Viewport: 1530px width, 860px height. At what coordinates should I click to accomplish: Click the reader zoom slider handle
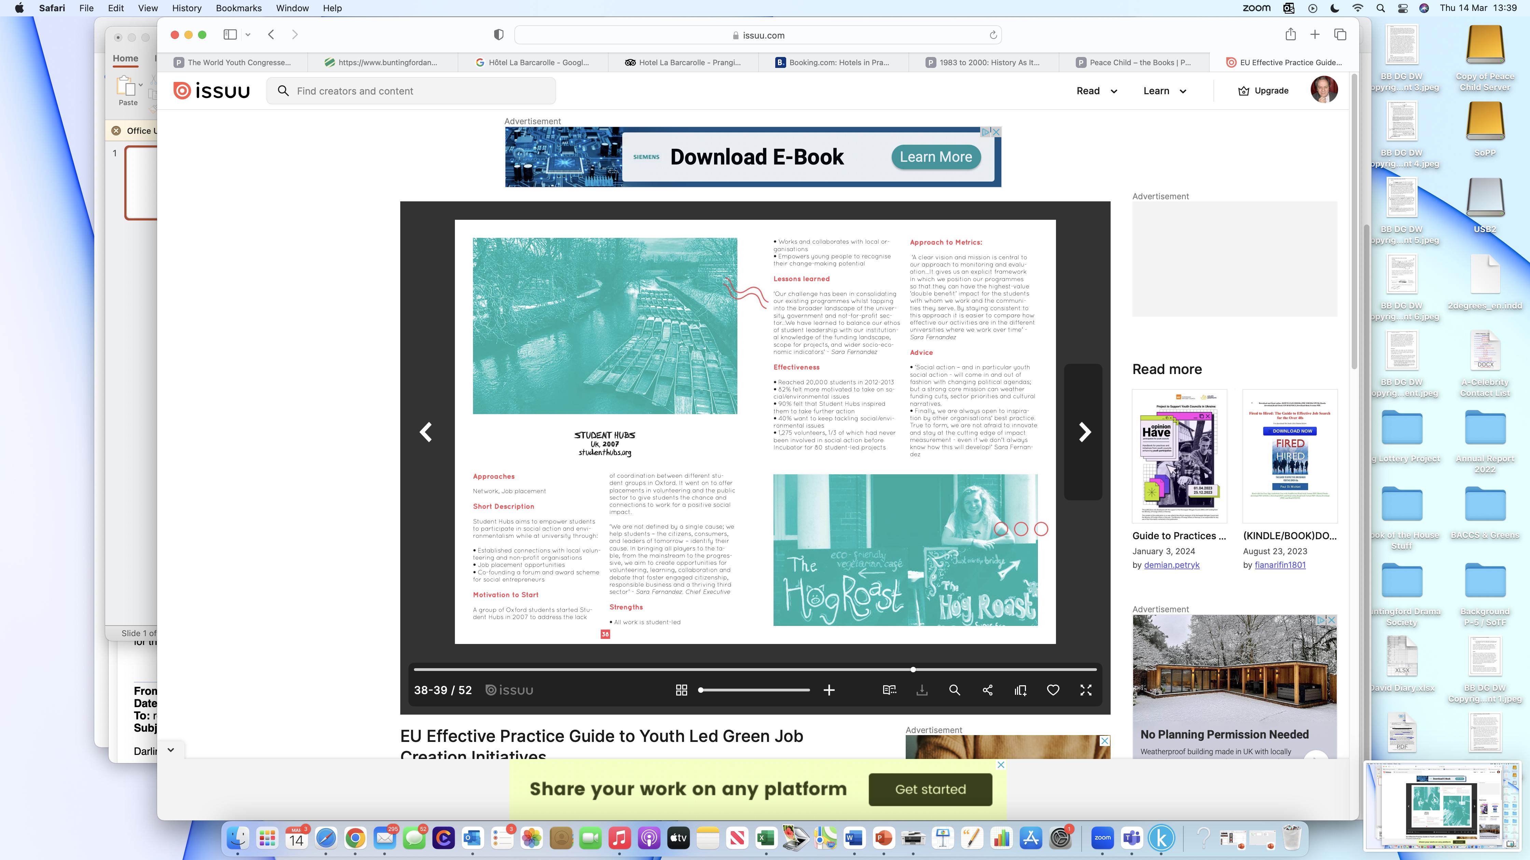[701, 690]
